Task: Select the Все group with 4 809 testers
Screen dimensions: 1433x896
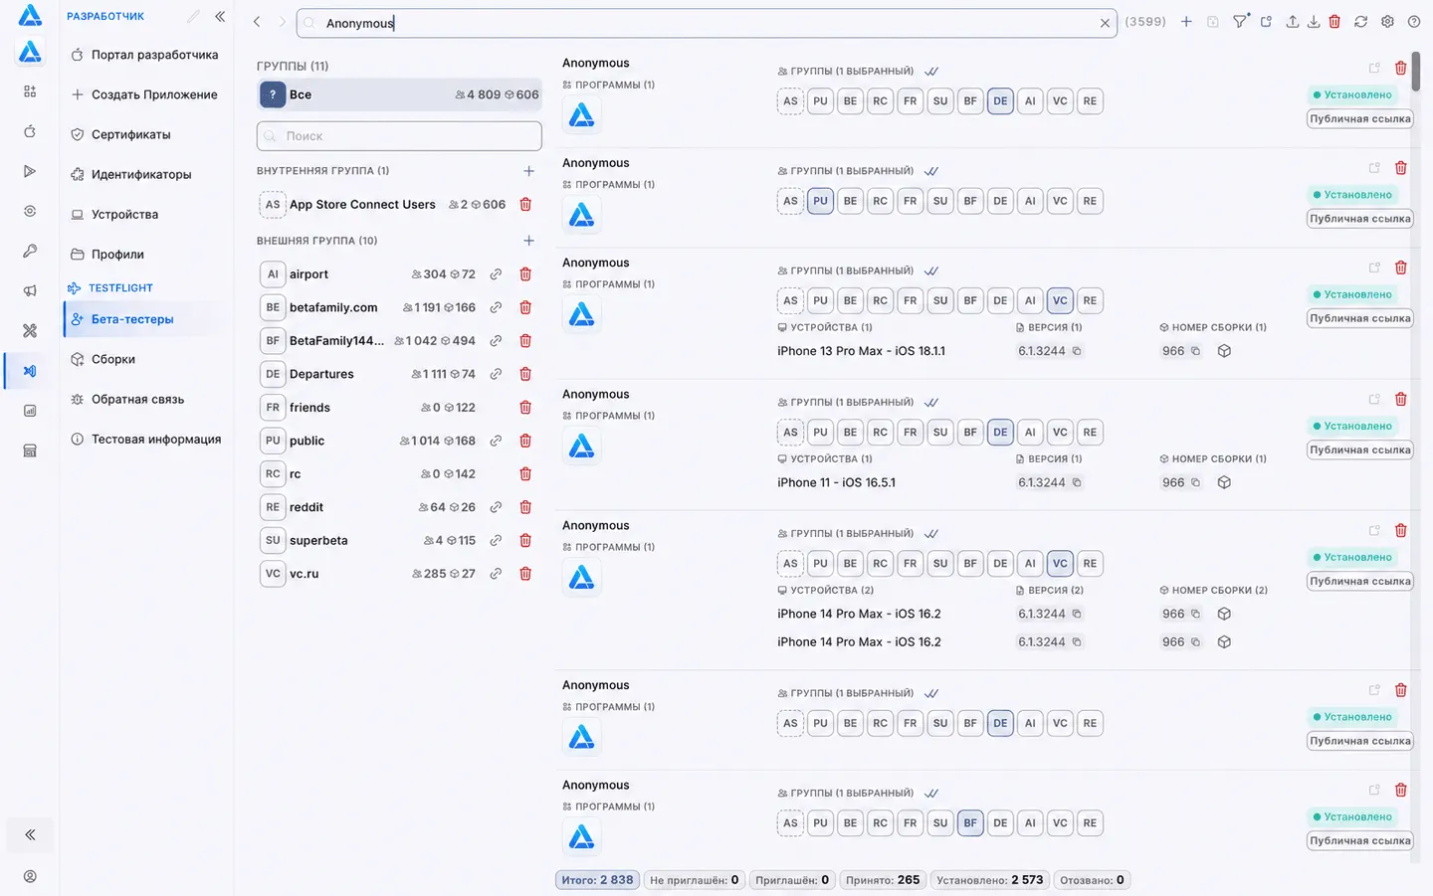Action: click(x=399, y=94)
